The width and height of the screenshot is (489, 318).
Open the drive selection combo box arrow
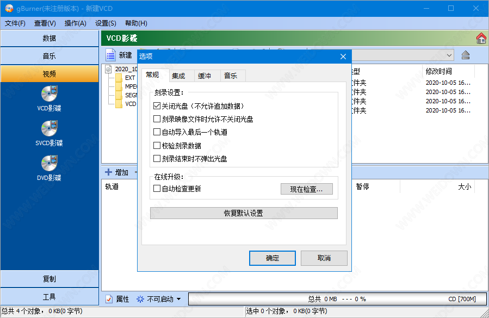click(449, 55)
